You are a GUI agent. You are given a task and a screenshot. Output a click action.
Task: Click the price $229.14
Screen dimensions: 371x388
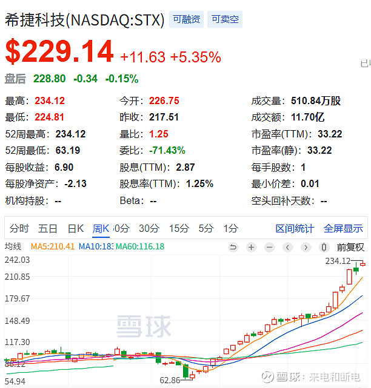pos(59,51)
